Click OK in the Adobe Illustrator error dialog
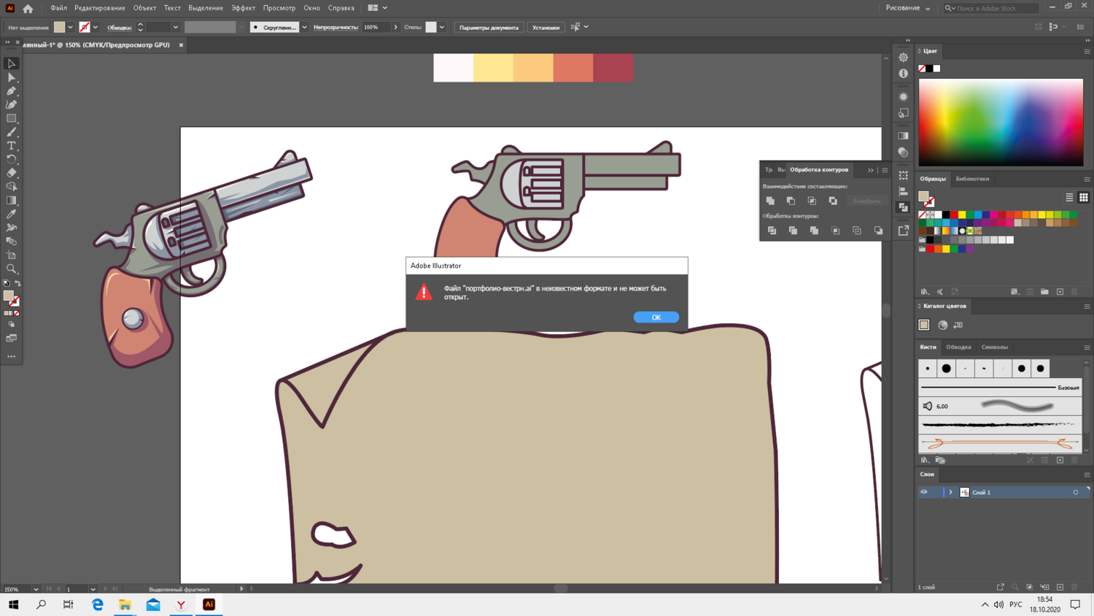This screenshot has width=1094, height=616. [x=656, y=317]
